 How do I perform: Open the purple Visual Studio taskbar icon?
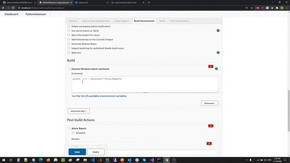[152, 160]
